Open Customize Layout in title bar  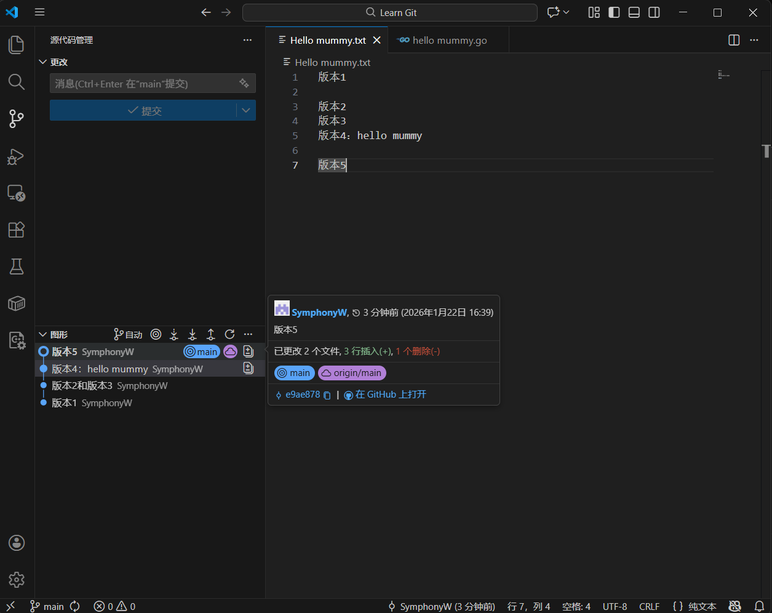pyautogui.click(x=594, y=12)
